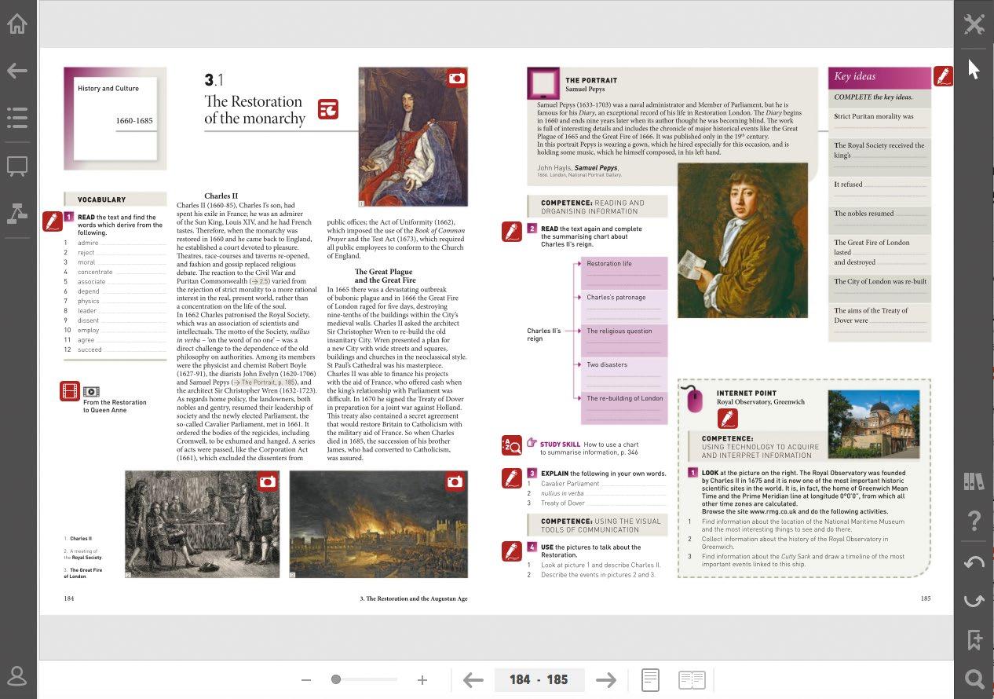Viewport: 994px width, 699px height.
Task: Select the pointer cursor tool
Action: 974,69
